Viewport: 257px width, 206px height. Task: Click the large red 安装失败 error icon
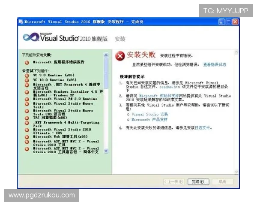click(120, 56)
